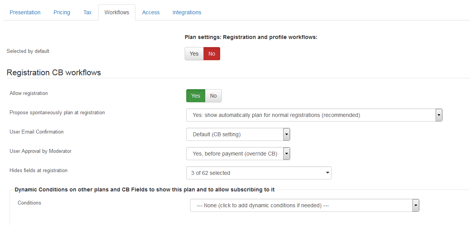Expand Hides fields at registration multiselect
Screen dimensions: 470x225
click(259, 173)
